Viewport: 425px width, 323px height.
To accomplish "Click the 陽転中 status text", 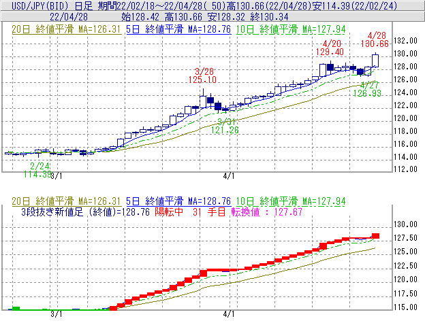I will (x=169, y=211).
